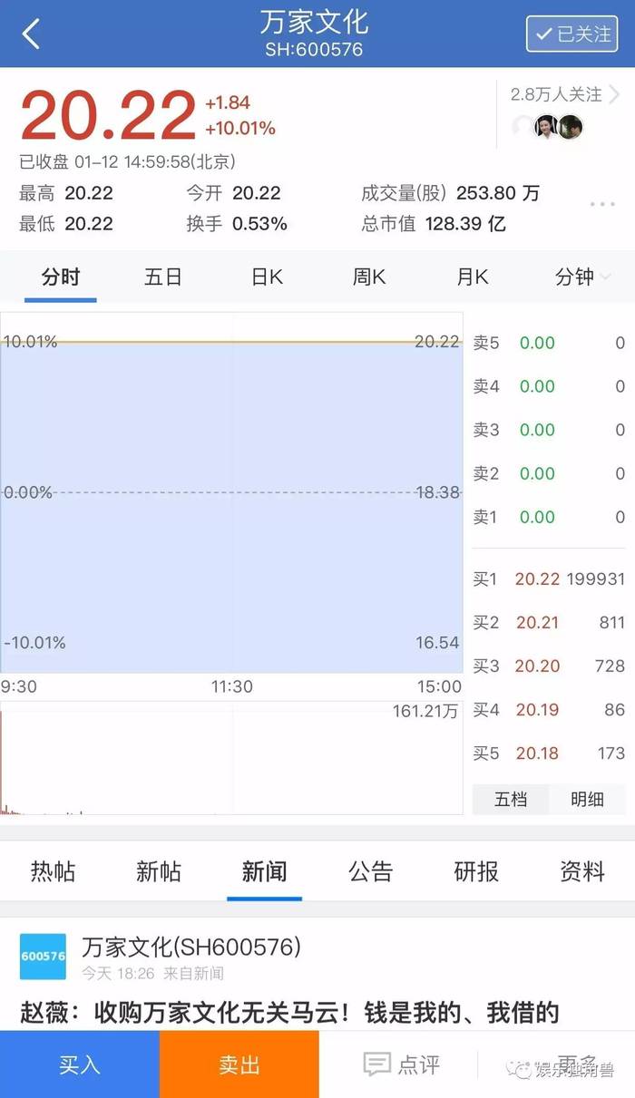This screenshot has width=635, height=1098.
Task: Switch to the 五日 chart tab
Action: [163, 277]
